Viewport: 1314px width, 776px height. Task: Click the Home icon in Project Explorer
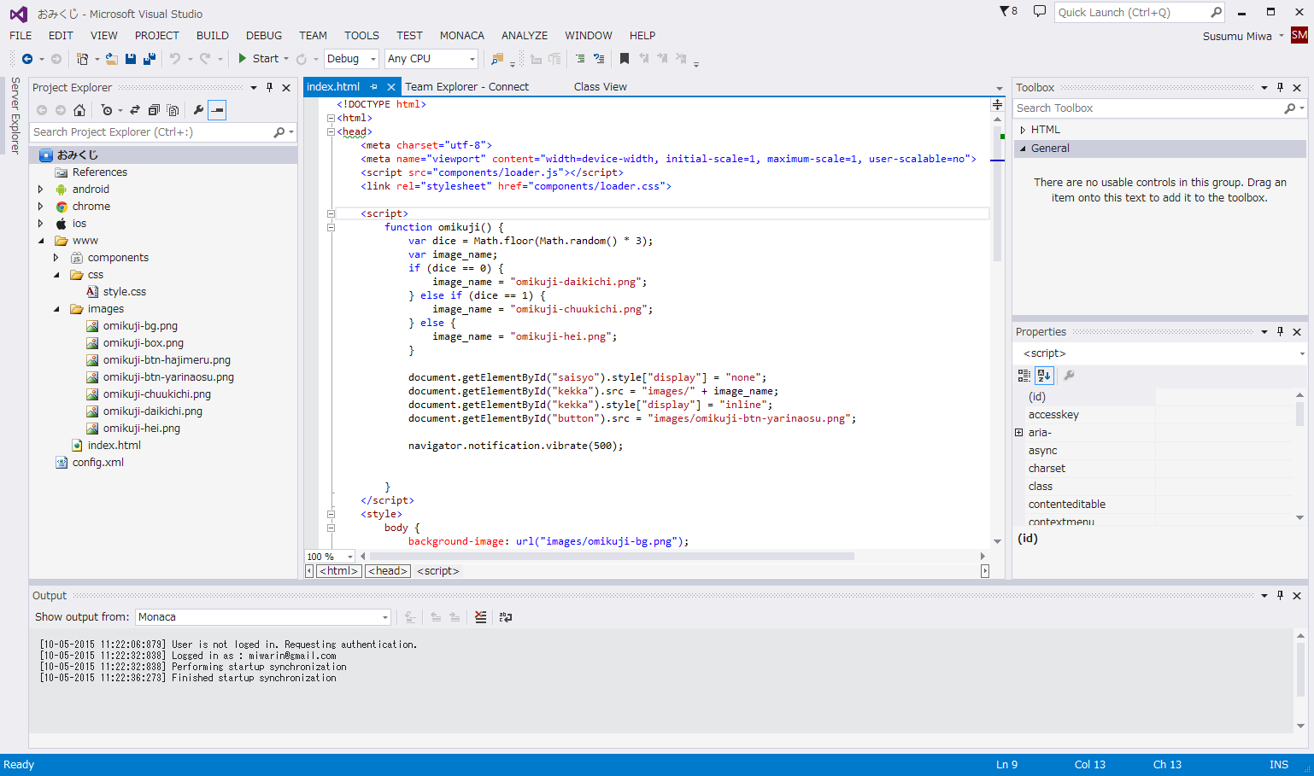[x=79, y=110]
